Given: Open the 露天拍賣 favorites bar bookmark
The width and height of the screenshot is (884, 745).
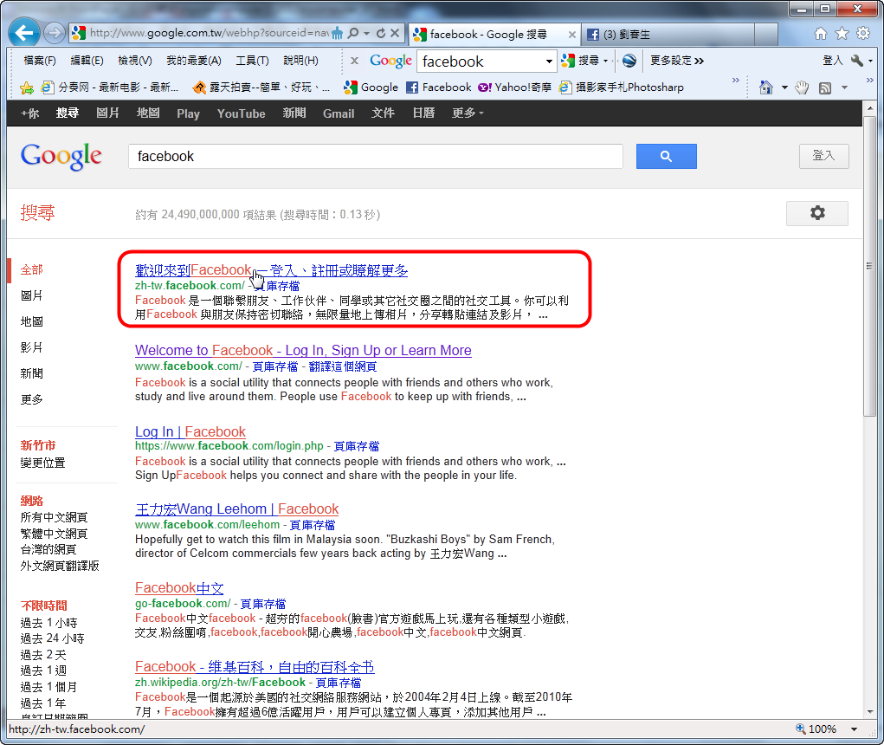Looking at the screenshot, I should click(x=261, y=87).
